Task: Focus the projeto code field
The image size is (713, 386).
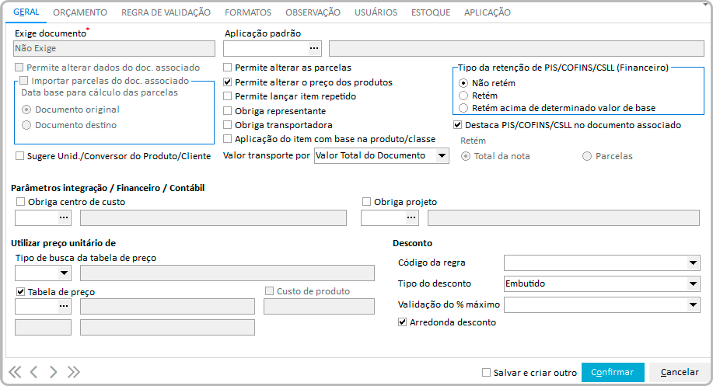Action: coord(383,217)
